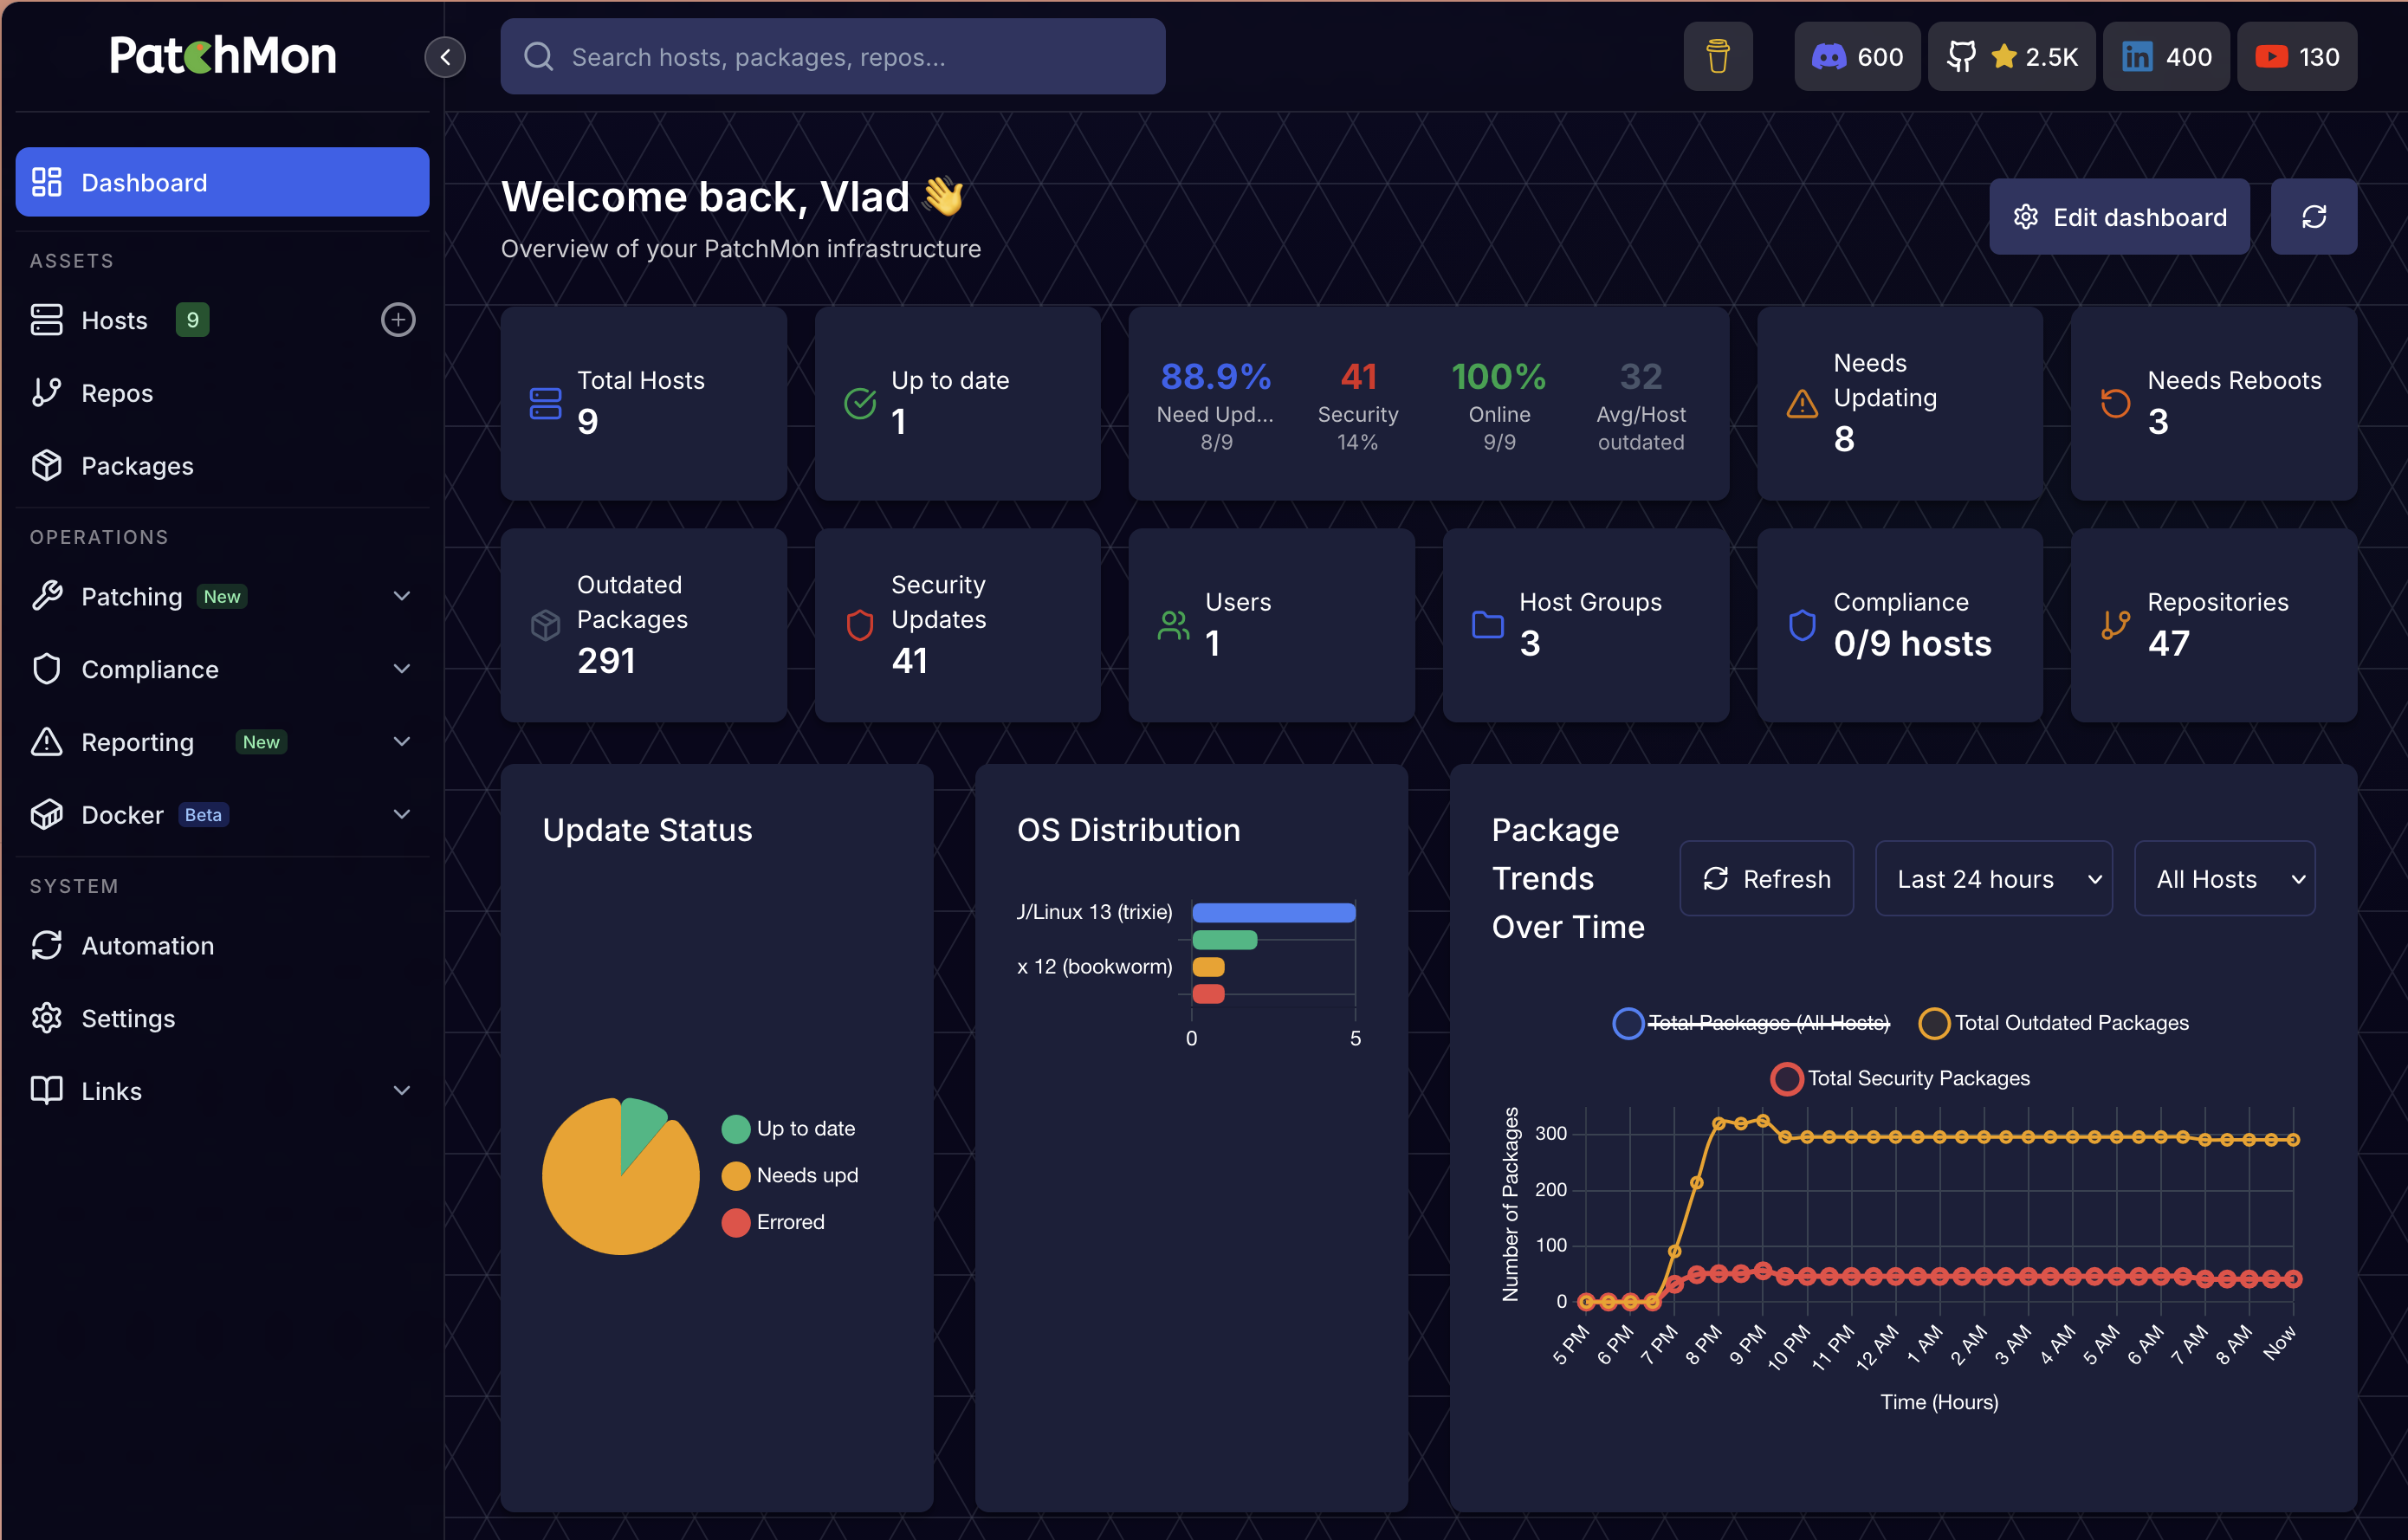Click the Packages box icon in sidebar
Viewport: 2408px width, 1540px height.
pyautogui.click(x=46, y=465)
